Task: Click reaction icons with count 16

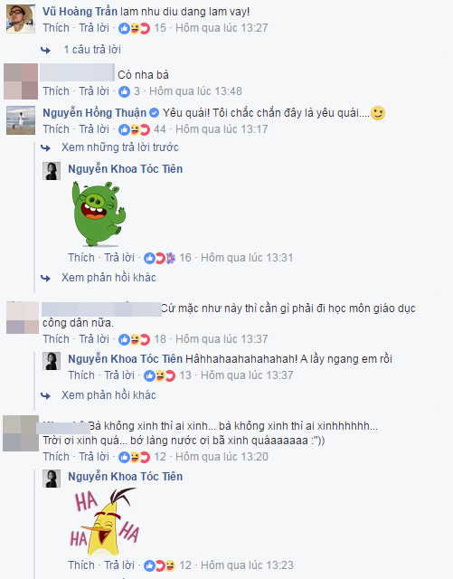Action: point(159,258)
